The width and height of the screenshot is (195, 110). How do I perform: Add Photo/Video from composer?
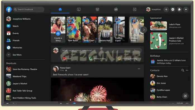97,59
